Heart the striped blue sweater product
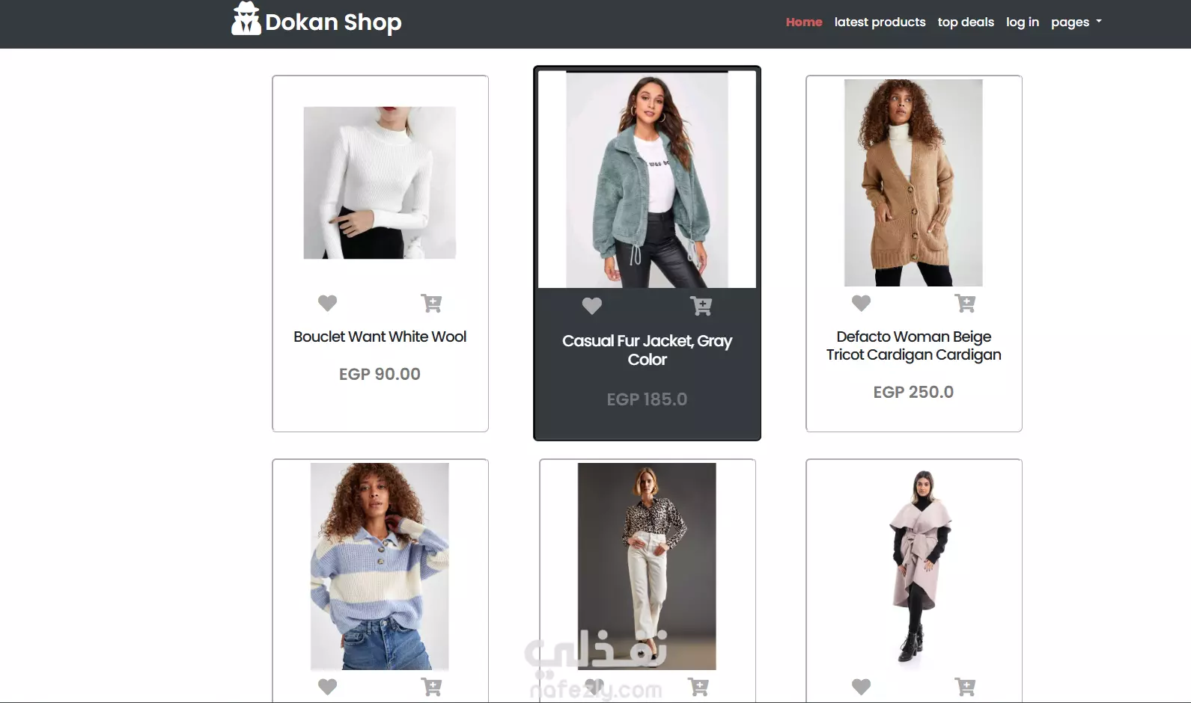The height and width of the screenshot is (703, 1191). click(x=327, y=687)
